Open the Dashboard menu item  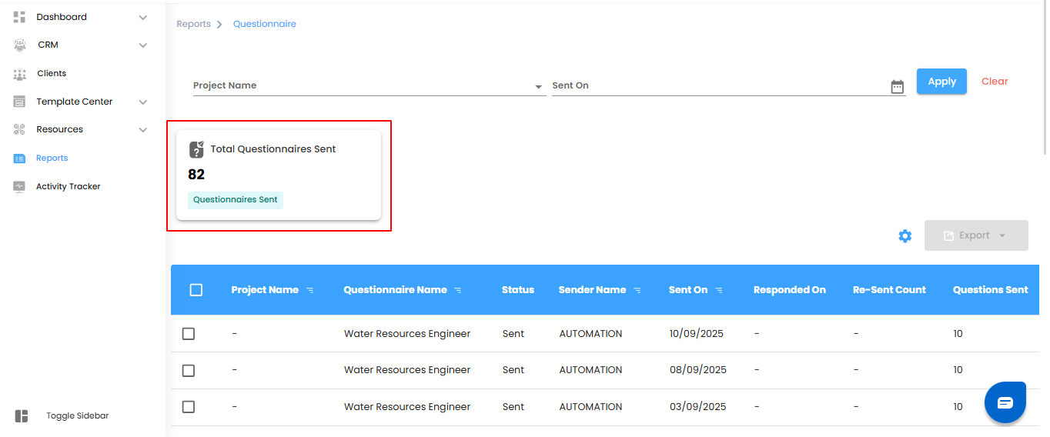(x=62, y=17)
